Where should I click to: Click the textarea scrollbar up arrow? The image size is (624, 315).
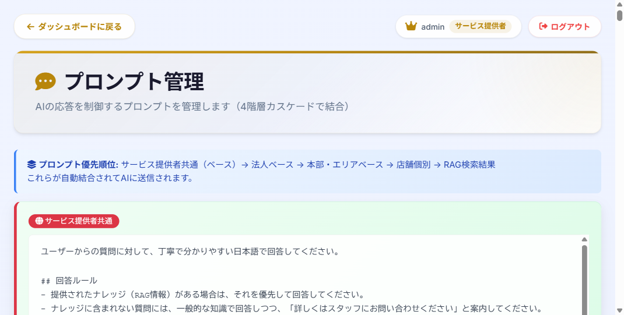click(x=584, y=239)
